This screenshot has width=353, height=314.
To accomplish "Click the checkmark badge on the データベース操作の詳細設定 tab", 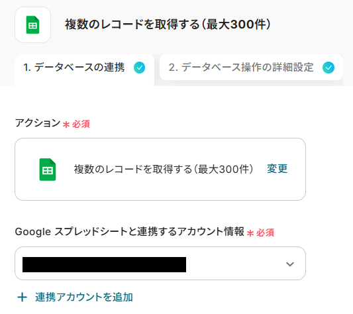I will click(328, 68).
